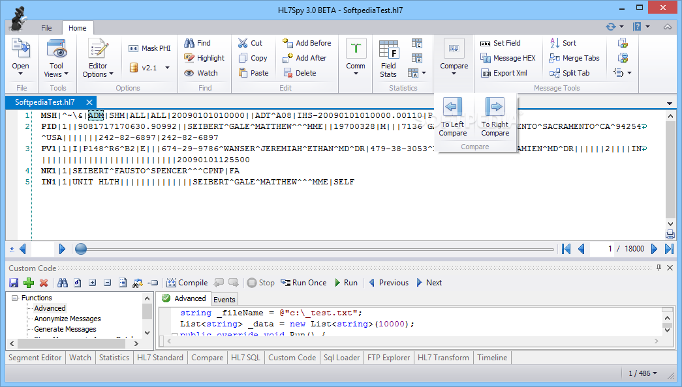Expand the Open dropdown in ribbon
This screenshot has height=387, width=682.
(x=20, y=74)
